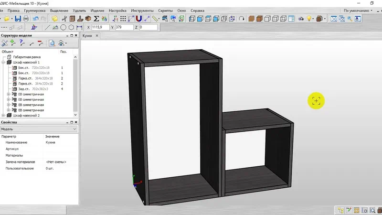The image size is (382, 215).
Task: Open the yellow folder icon
Action: click(7, 19)
